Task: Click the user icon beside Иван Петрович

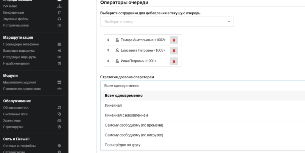Action: click(117, 61)
